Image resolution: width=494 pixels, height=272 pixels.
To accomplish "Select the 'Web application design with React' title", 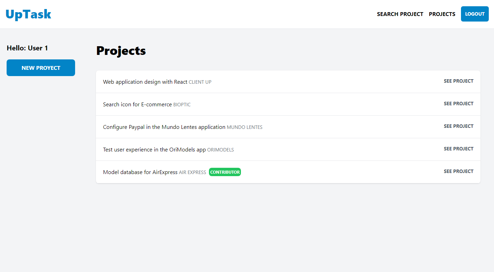I will (145, 82).
